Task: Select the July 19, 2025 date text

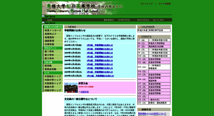Action: [x=158, y=20]
